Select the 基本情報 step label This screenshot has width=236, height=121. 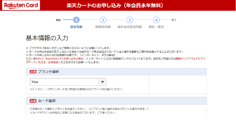76,27
